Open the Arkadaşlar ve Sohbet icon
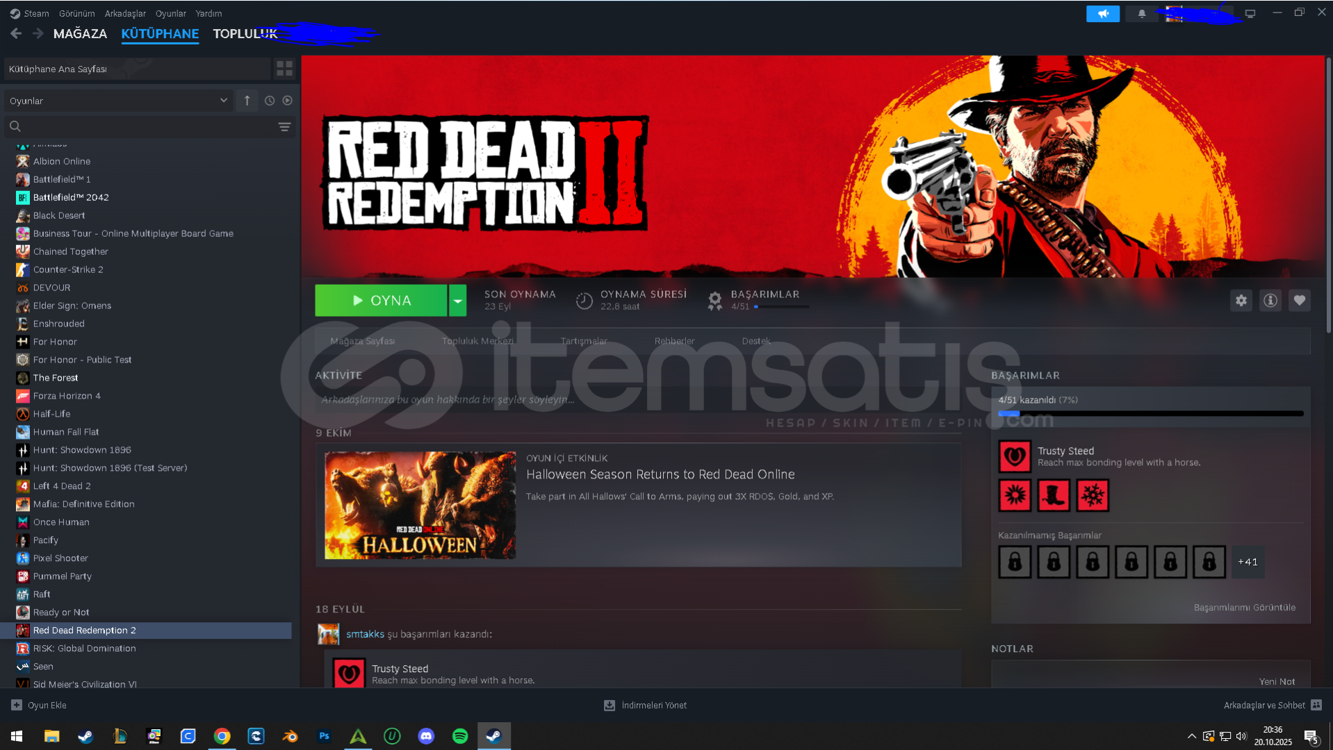This screenshot has height=750, width=1333. 1316,705
